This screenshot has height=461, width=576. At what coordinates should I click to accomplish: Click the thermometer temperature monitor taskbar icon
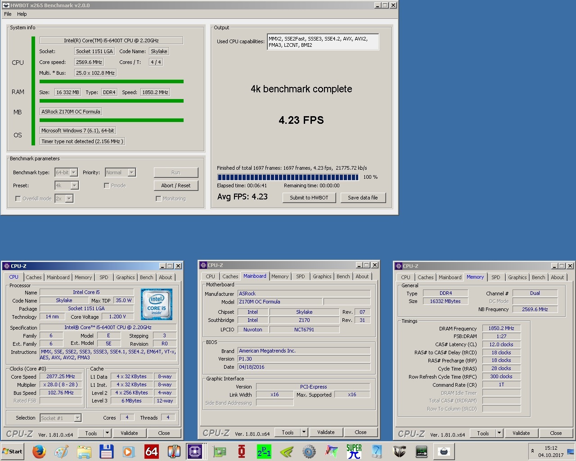(174, 452)
